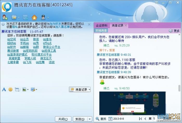Open the screenshot image in chat history

pyautogui.click(x=132, y=103)
